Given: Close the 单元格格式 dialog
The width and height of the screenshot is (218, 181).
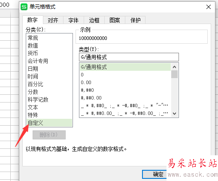Looking at the screenshot, I should [x=209, y=7].
